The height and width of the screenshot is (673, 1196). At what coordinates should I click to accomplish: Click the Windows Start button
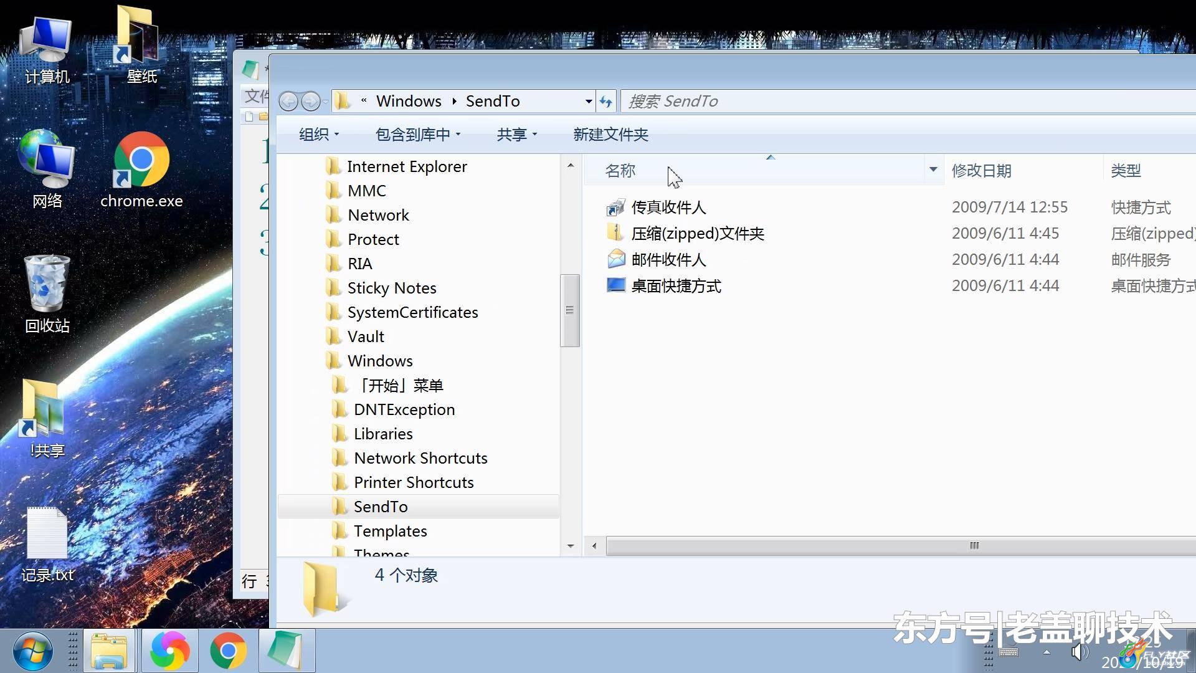[x=32, y=651]
